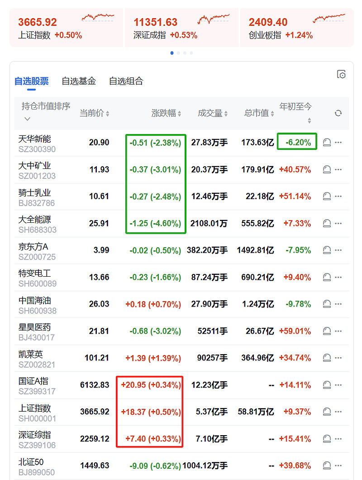This screenshot has height=480, width=362.
Task: Open stock 大中矿业 SZ001203
Action: click(37, 171)
